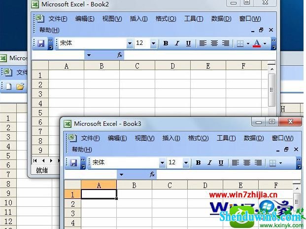Apply red font color in Book2

tap(257, 43)
